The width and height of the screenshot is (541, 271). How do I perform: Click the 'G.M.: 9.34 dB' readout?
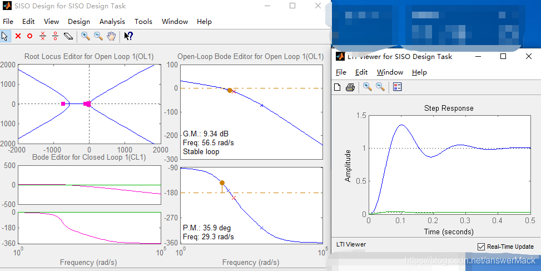pos(206,134)
